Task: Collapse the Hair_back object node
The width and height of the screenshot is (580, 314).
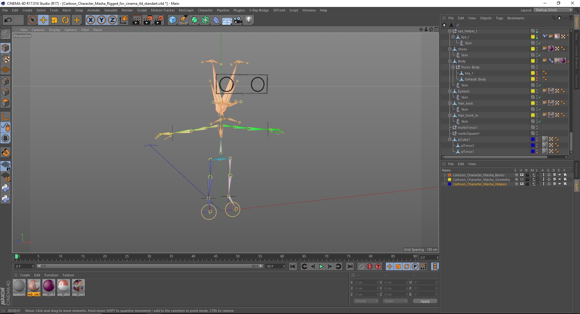Action: (x=449, y=103)
